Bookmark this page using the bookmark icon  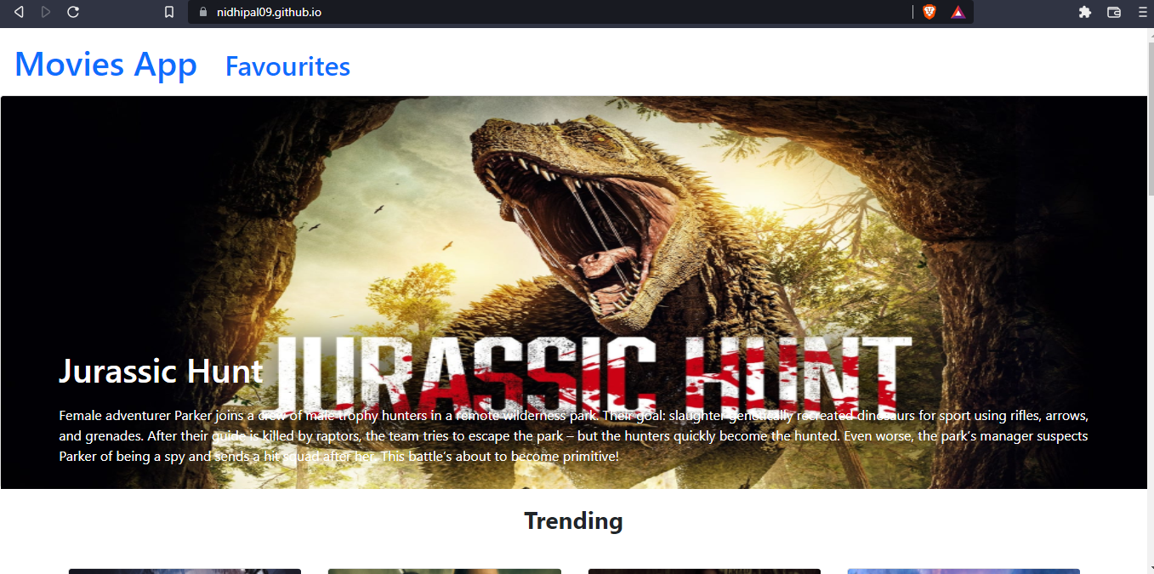point(169,12)
